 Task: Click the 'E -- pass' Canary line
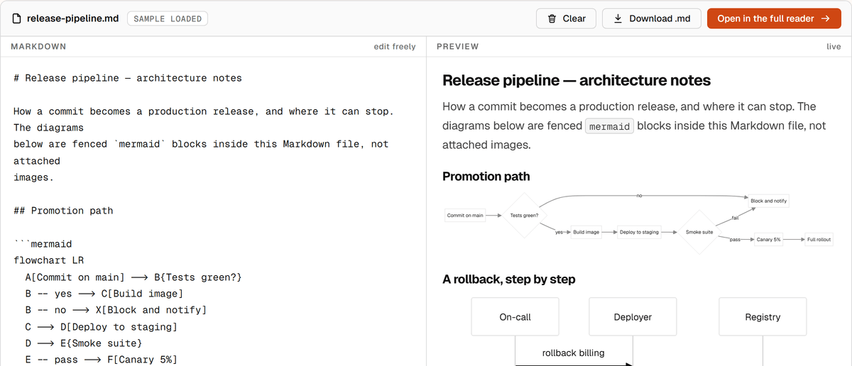point(101,360)
